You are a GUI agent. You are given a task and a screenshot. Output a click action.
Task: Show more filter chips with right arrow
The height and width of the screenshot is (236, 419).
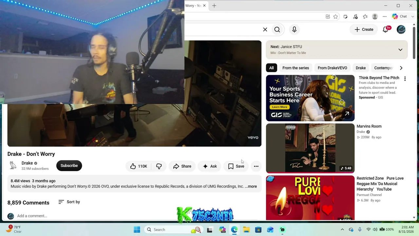(401, 68)
